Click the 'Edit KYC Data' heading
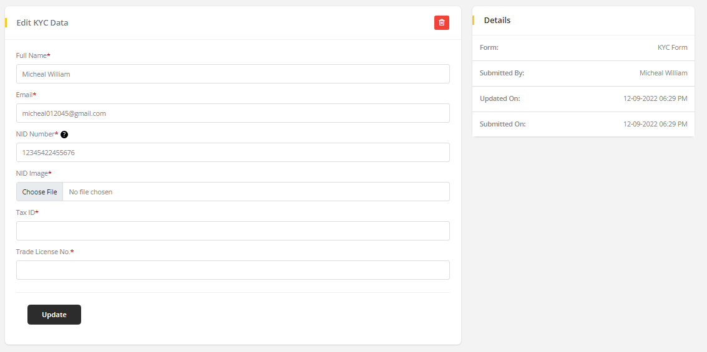This screenshot has height=352, width=707. point(42,23)
